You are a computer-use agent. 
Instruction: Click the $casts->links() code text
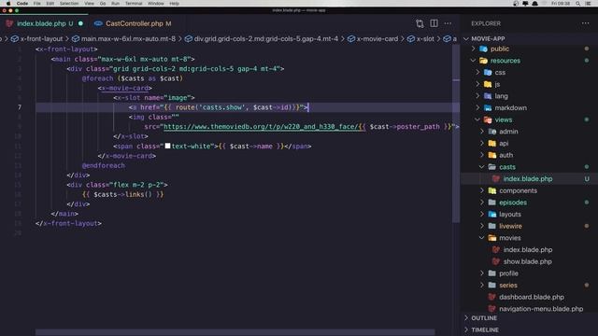click(x=122, y=194)
